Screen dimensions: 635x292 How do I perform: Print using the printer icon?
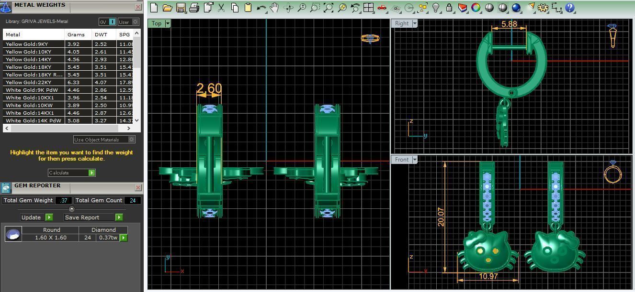click(194, 8)
